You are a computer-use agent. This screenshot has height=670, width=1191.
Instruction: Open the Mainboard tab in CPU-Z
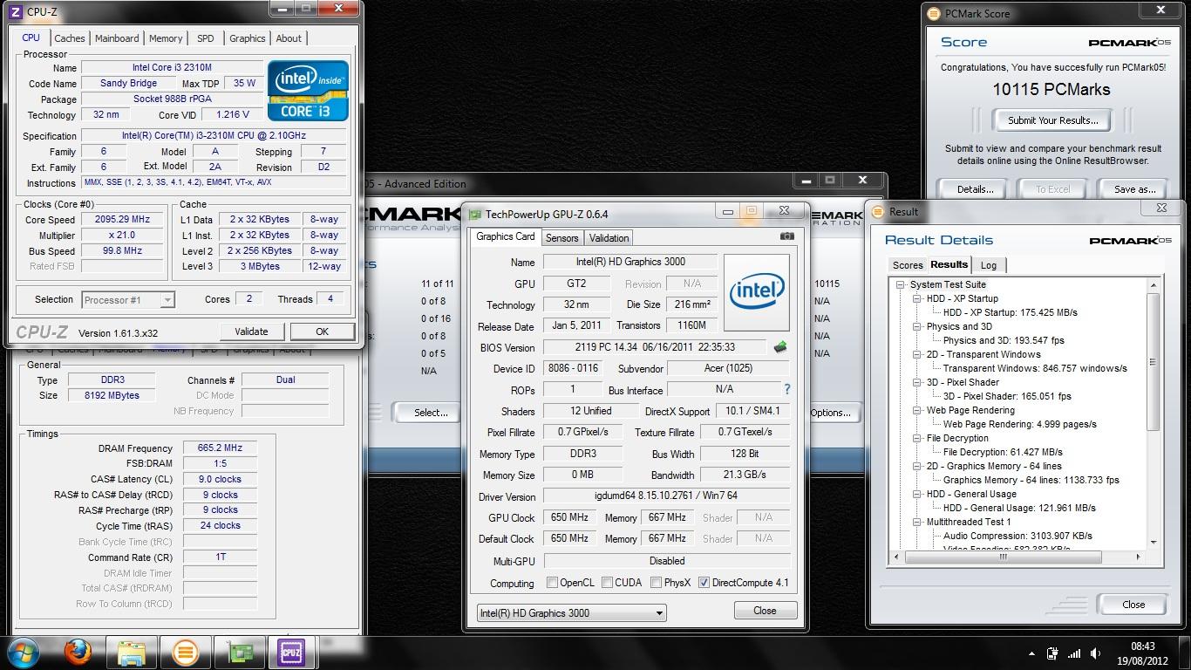point(117,38)
